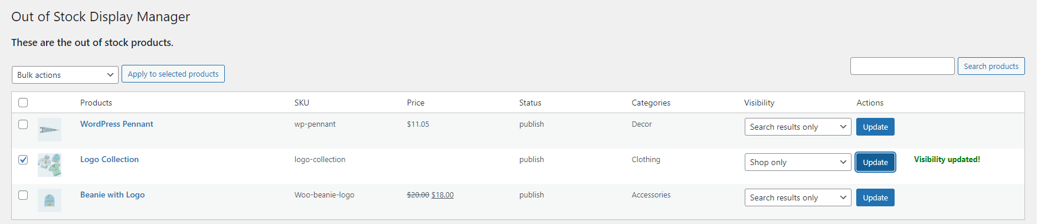Update visibility for WordPress Pennant
This screenshot has height=224, width=1038.
875,127
